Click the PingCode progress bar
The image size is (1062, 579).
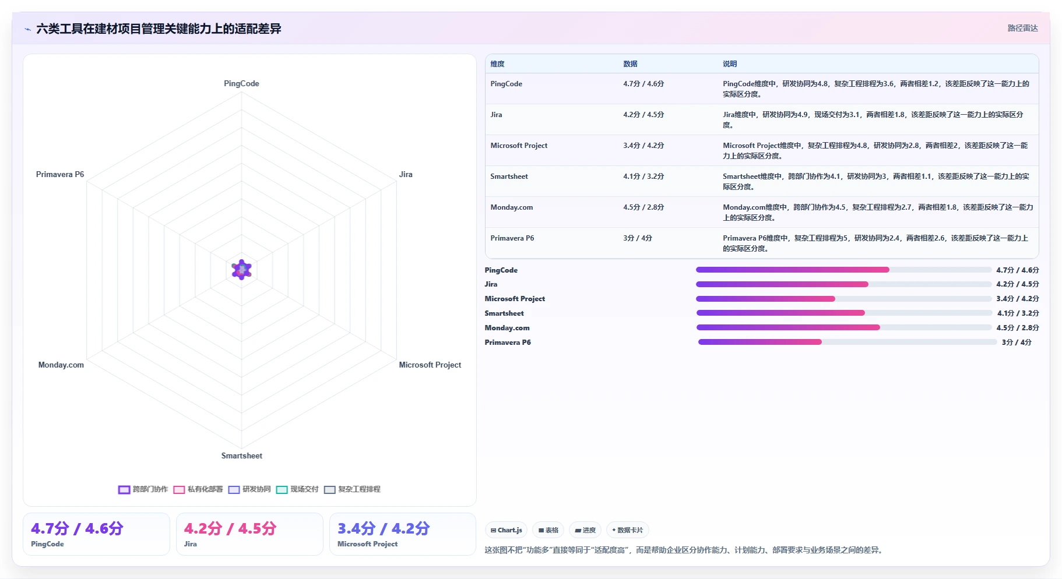[x=843, y=270]
